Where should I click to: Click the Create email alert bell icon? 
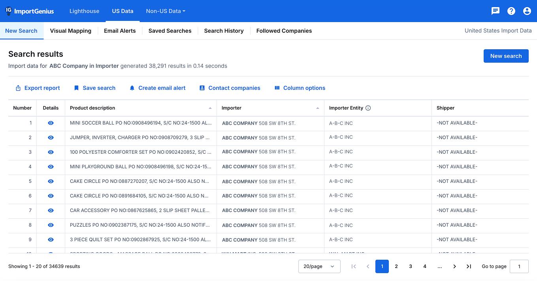(132, 88)
